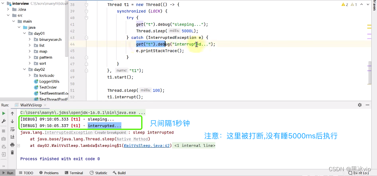
Task: Go to next highlighted problem arrow
Action: click(368, 4)
